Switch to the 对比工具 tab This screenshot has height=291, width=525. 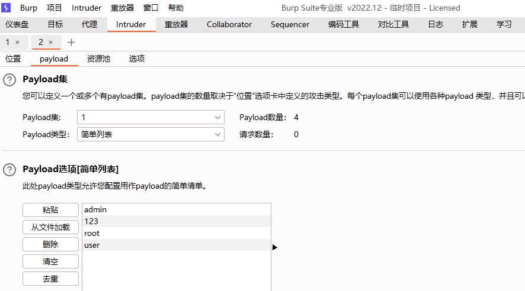pyautogui.click(x=393, y=24)
